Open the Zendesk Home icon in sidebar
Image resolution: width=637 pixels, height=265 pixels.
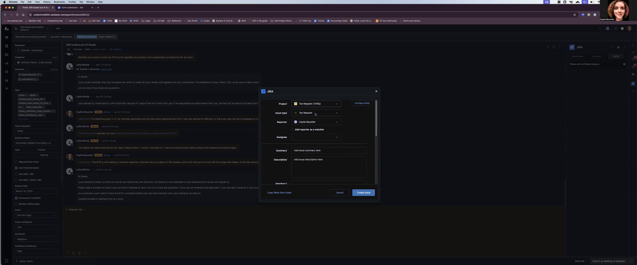point(6,37)
